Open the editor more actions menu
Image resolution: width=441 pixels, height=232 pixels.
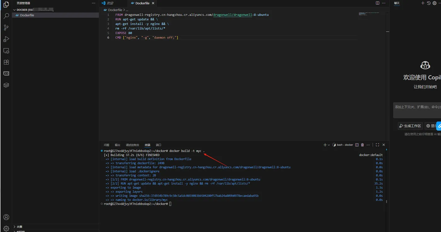coord(384,3)
